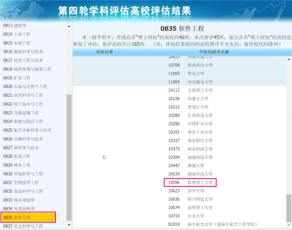Open 0837 安全科学与工程 results

(x=23, y=226)
